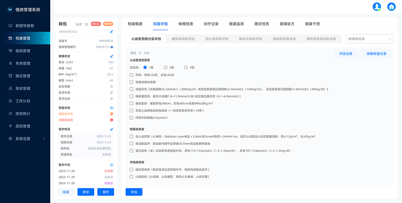Check 糖耐量受损 checkbox

[x=132, y=96]
